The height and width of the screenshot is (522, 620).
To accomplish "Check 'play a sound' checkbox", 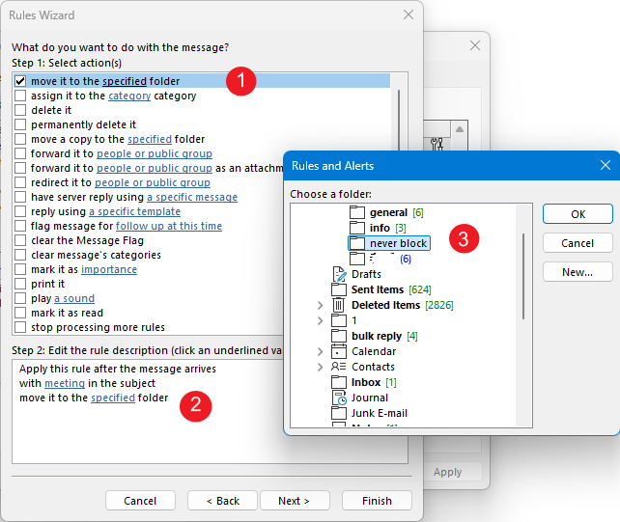I will 20,298.
